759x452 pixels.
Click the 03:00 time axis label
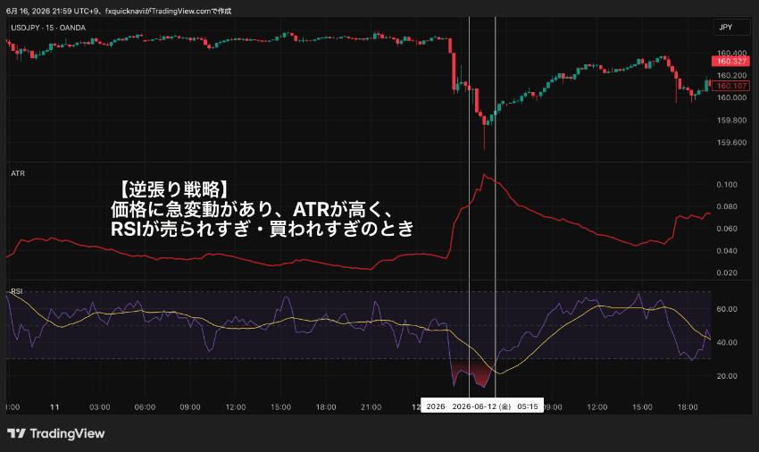(100, 407)
